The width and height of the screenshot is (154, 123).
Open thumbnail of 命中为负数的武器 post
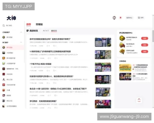(x=103, y=42)
